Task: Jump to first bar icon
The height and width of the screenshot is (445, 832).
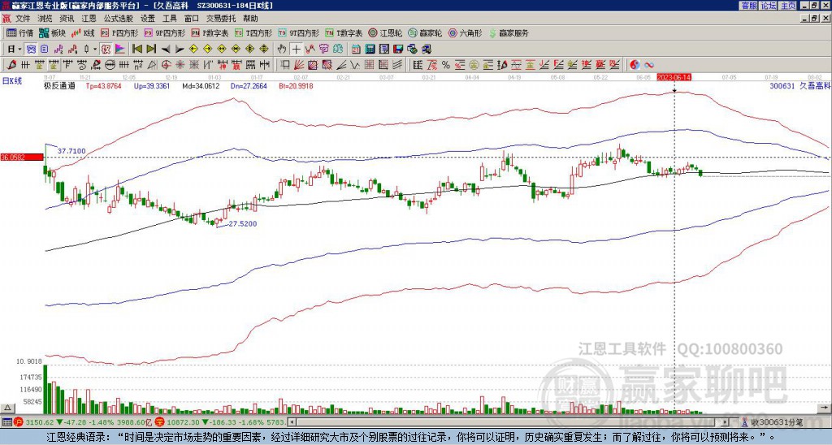Action: [136, 49]
